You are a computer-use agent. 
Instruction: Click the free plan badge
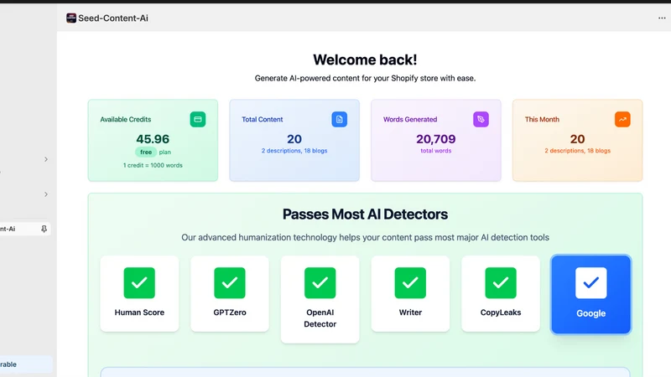(146, 152)
